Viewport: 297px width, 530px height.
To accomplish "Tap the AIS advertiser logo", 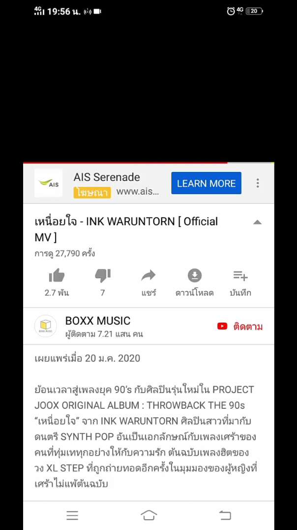I will (x=48, y=183).
